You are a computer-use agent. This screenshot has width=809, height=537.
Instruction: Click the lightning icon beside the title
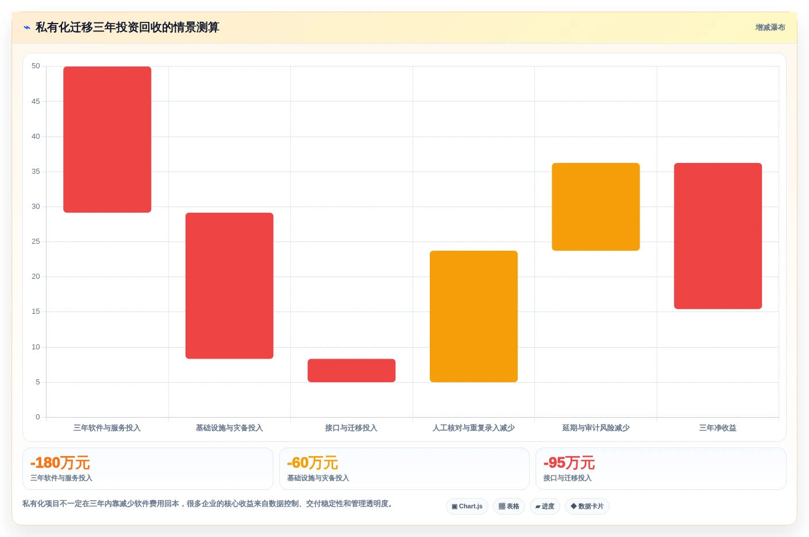(27, 28)
